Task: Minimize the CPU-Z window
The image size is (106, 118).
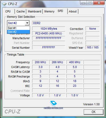Action: (83, 3)
